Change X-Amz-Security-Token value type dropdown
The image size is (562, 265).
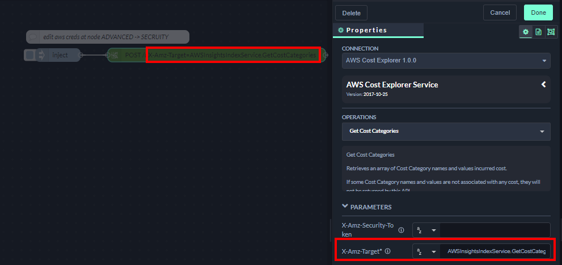426,230
